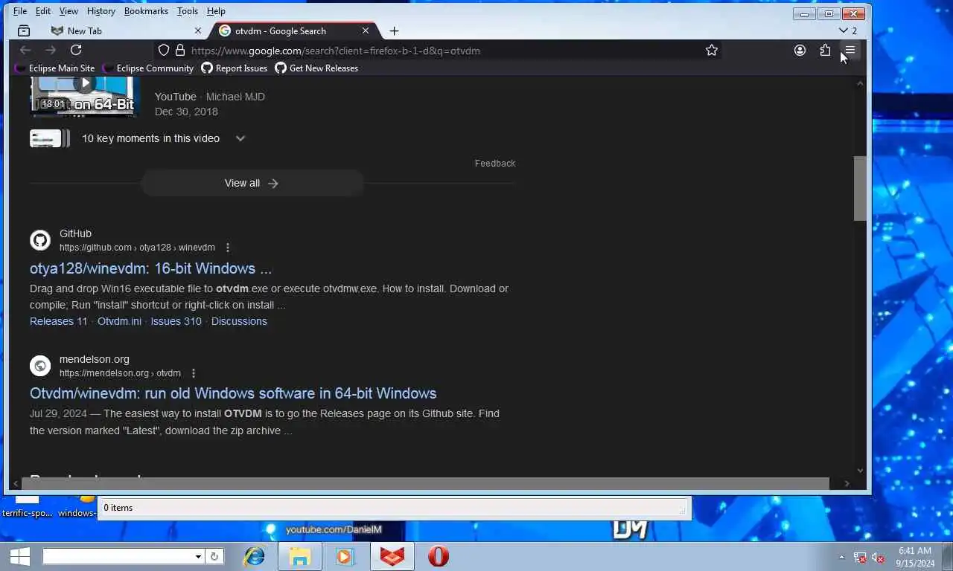Play the YouTube video thumbnail
Image resolution: width=953 pixels, height=571 pixels.
pos(84,95)
